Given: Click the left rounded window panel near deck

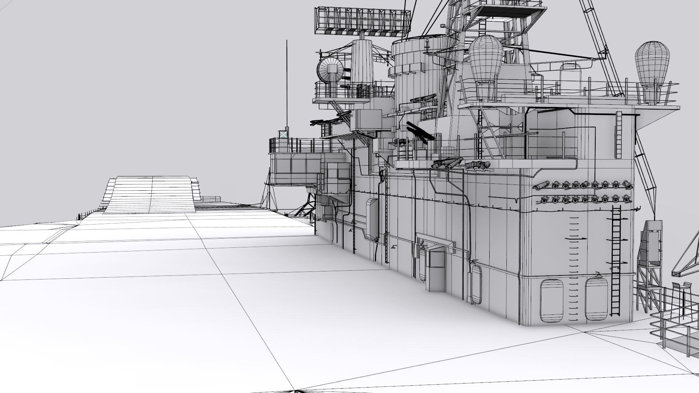Looking at the screenshot, I should pyautogui.click(x=552, y=301).
